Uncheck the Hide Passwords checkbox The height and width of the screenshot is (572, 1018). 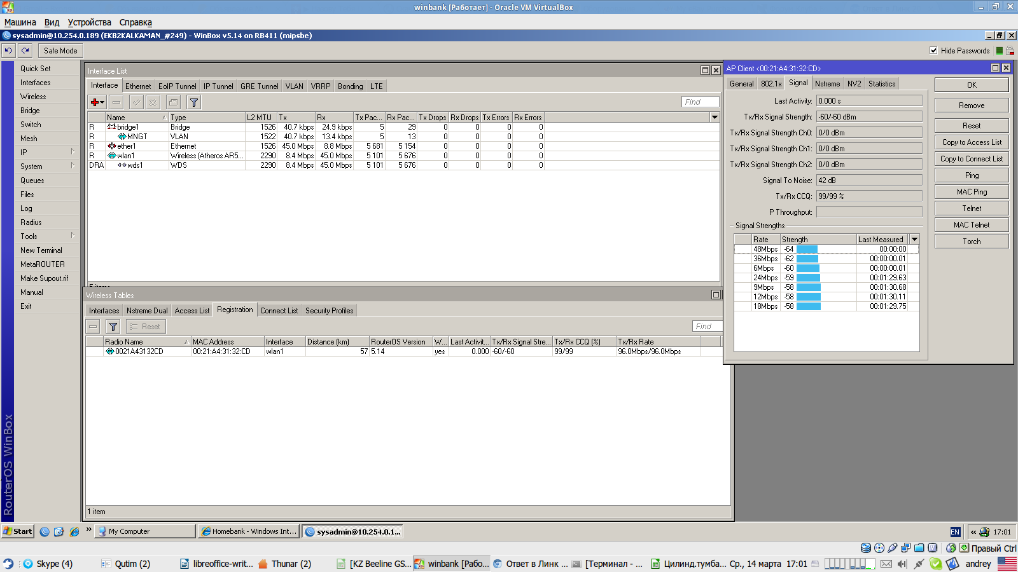pos(933,50)
